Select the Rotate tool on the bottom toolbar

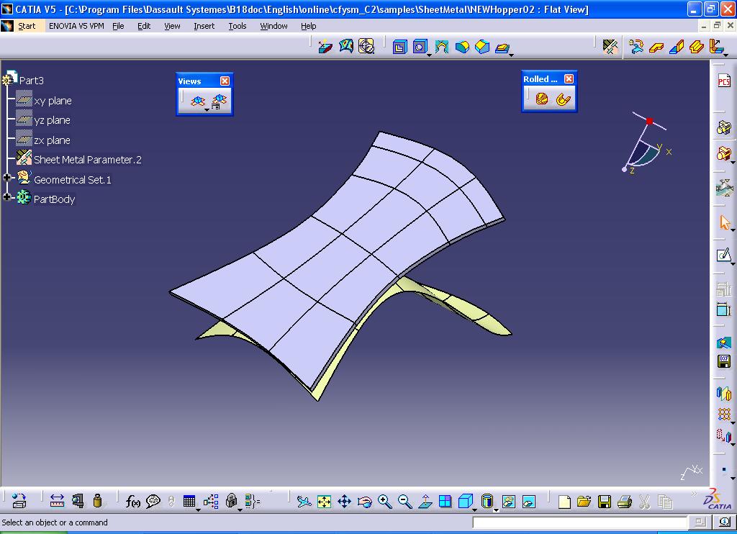tap(363, 502)
